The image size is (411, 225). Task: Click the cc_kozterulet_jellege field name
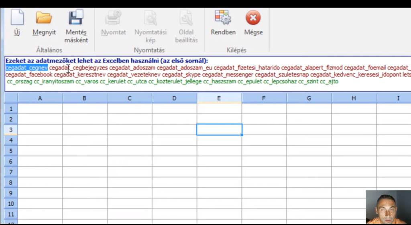pos(175,81)
